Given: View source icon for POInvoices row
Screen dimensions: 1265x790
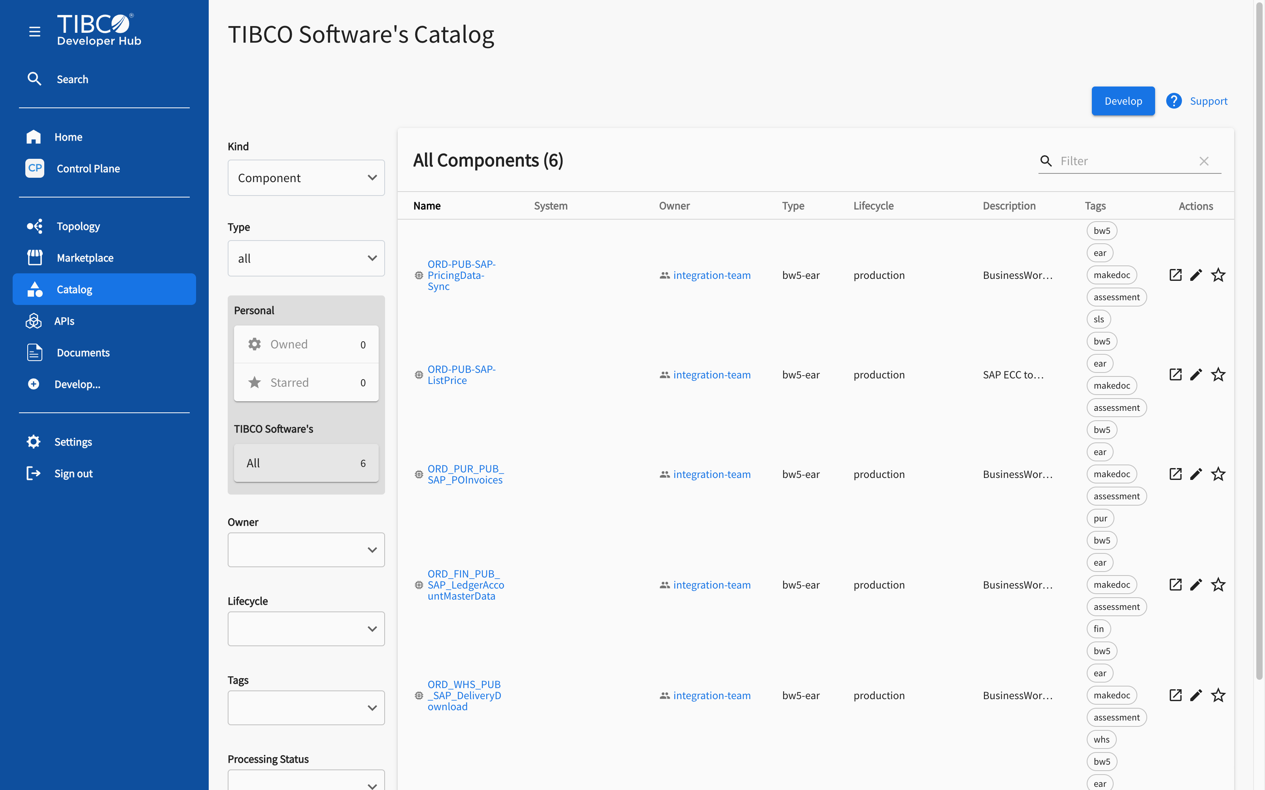Looking at the screenshot, I should 1175,474.
